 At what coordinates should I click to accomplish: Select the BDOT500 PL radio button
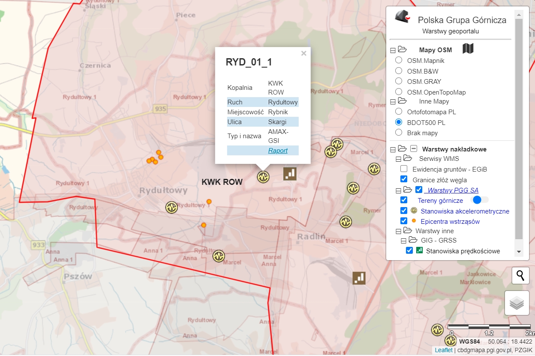pos(399,122)
